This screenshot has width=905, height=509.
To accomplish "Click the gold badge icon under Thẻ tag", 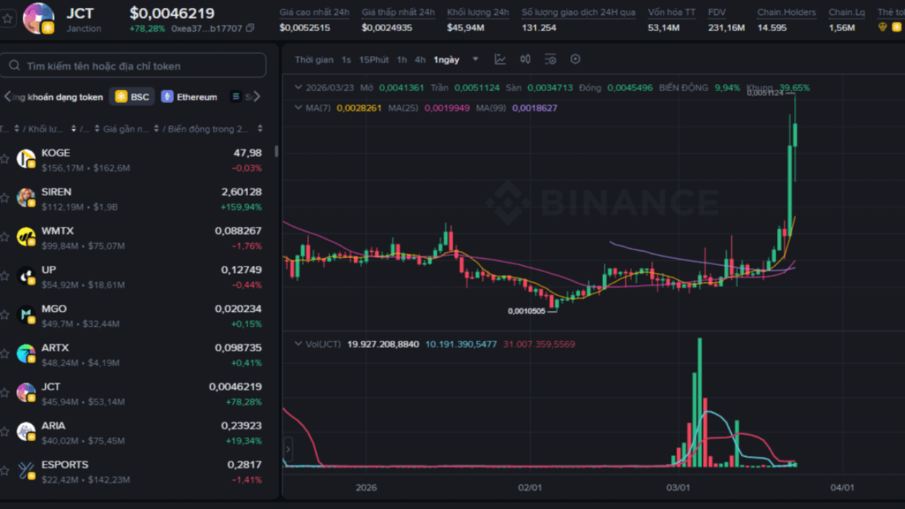I will pyautogui.click(x=882, y=27).
